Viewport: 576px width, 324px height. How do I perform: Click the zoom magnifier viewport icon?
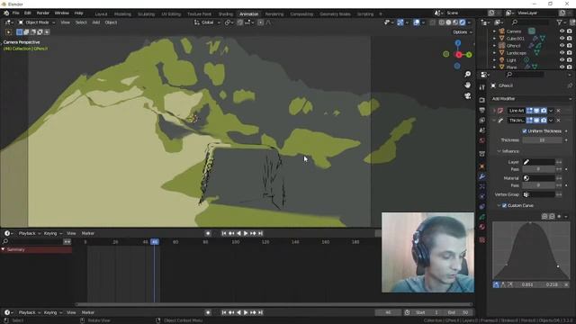(468, 74)
